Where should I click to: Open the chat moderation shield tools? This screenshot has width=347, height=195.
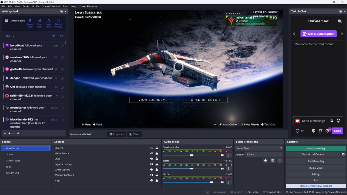coord(313,131)
